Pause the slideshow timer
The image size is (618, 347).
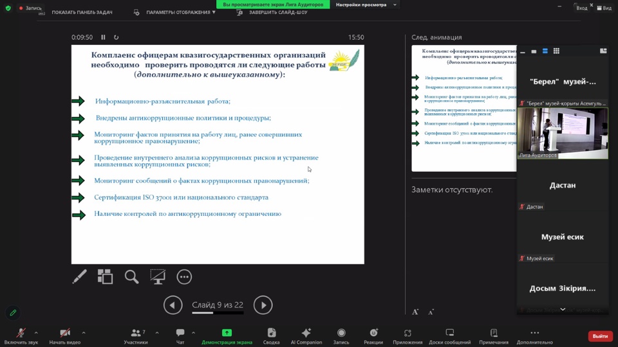(x=104, y=37)
